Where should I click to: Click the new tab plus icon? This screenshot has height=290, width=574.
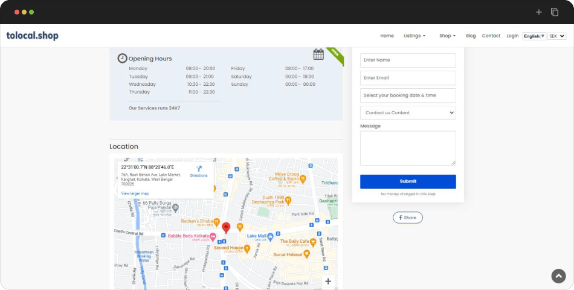point(538,12)
